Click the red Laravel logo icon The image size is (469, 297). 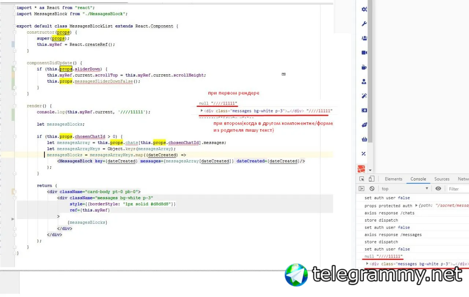(362, 169)
